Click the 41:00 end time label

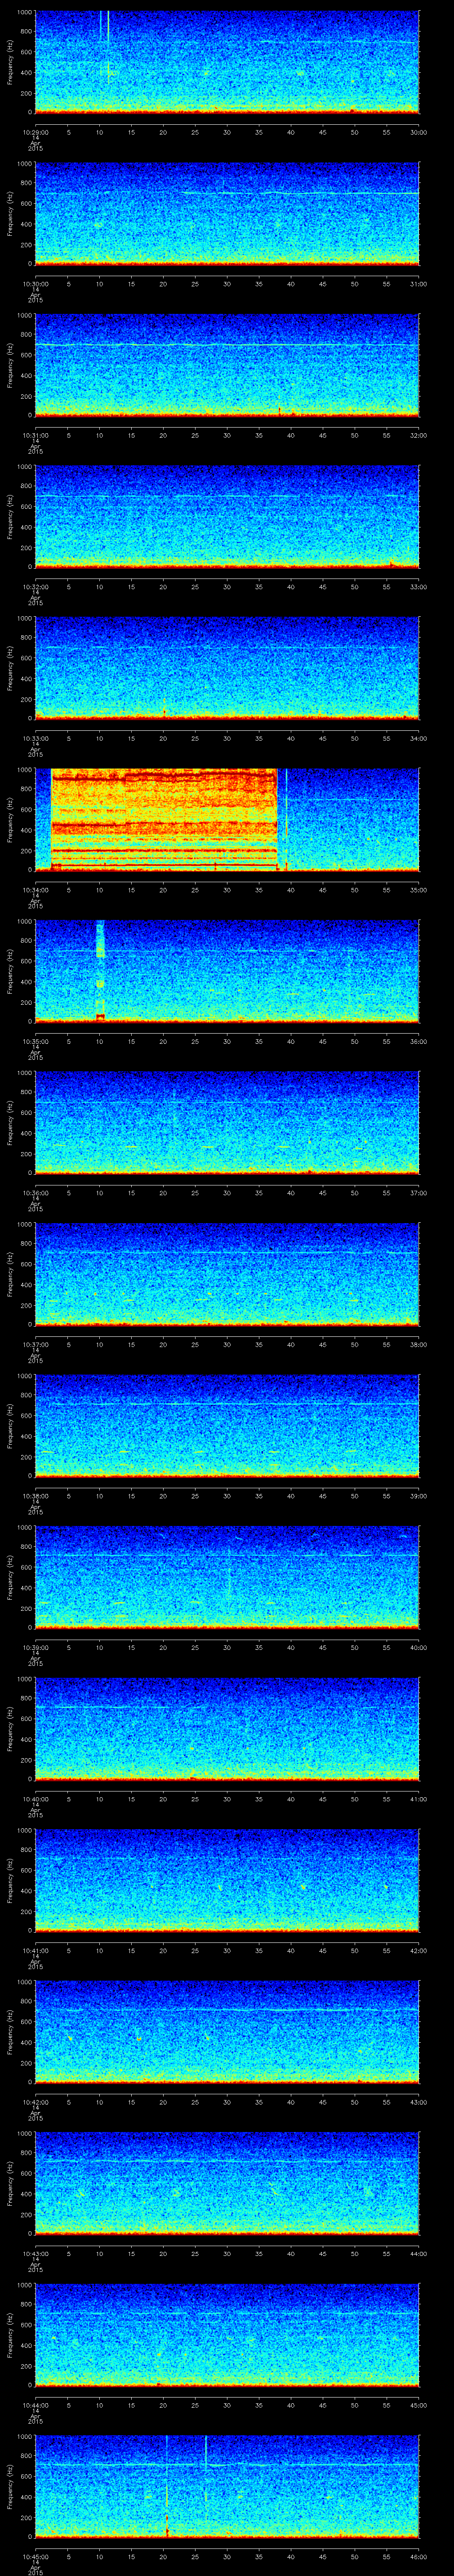[418, 1799]
